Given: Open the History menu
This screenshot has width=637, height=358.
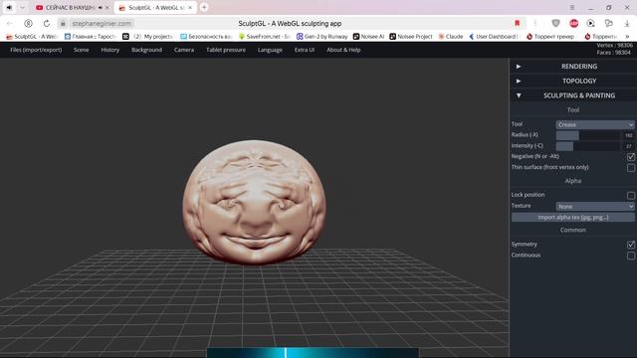Looking at the screenshot, I should tap(110, 50).
